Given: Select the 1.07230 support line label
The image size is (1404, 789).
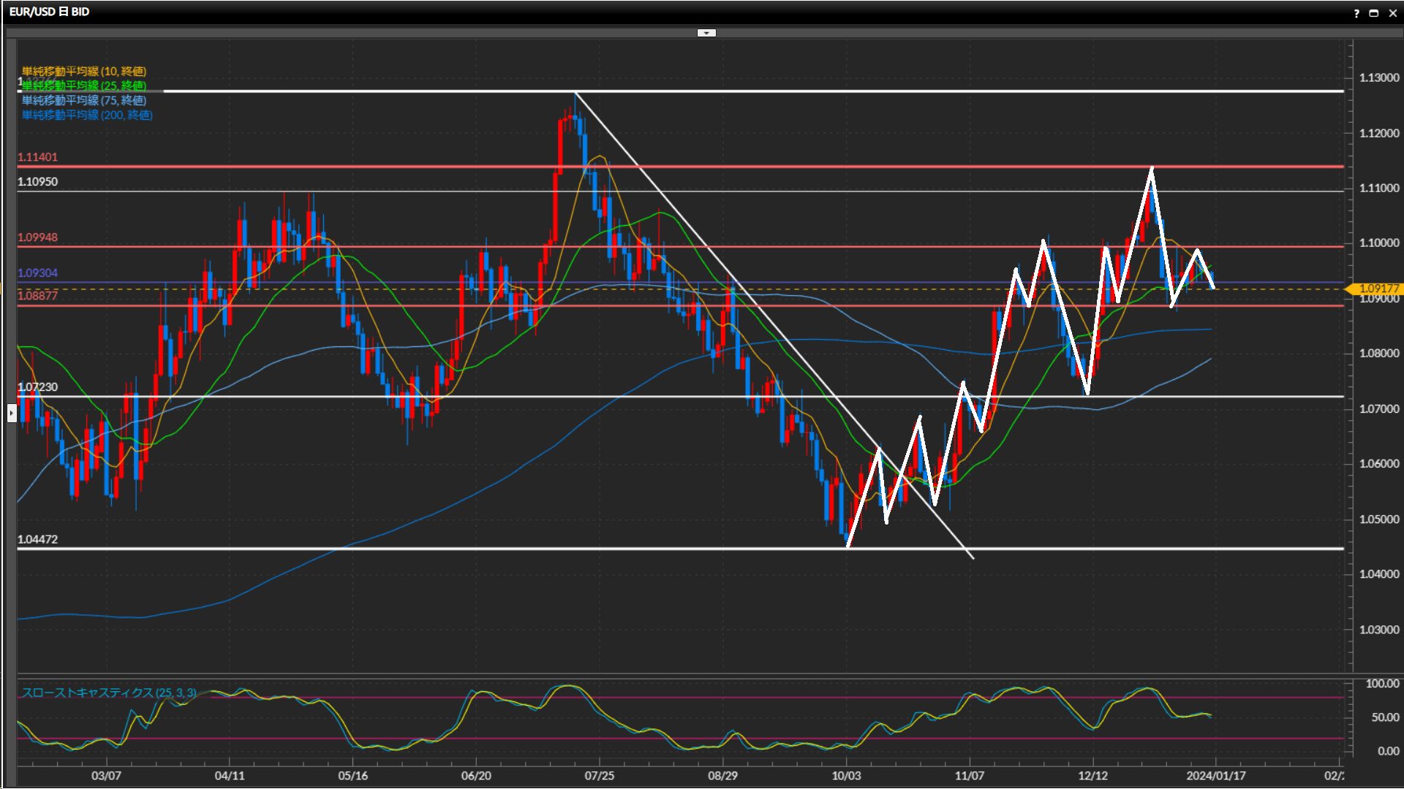Looking at the screenshot, I should [x=37, y=387].
